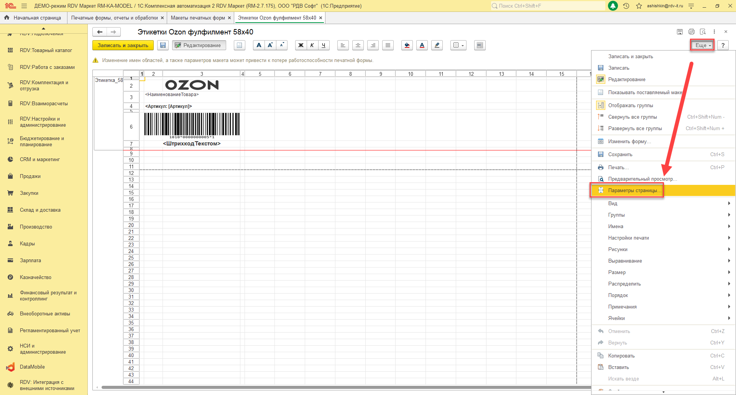
Task: Click the diskette save icon in toolbar
Action: pos(163,45)
